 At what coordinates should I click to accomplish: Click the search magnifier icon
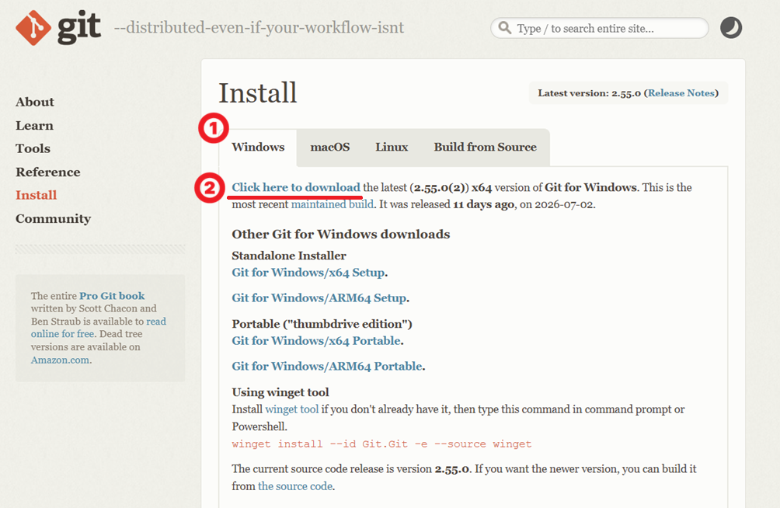(x=504, y=28)
